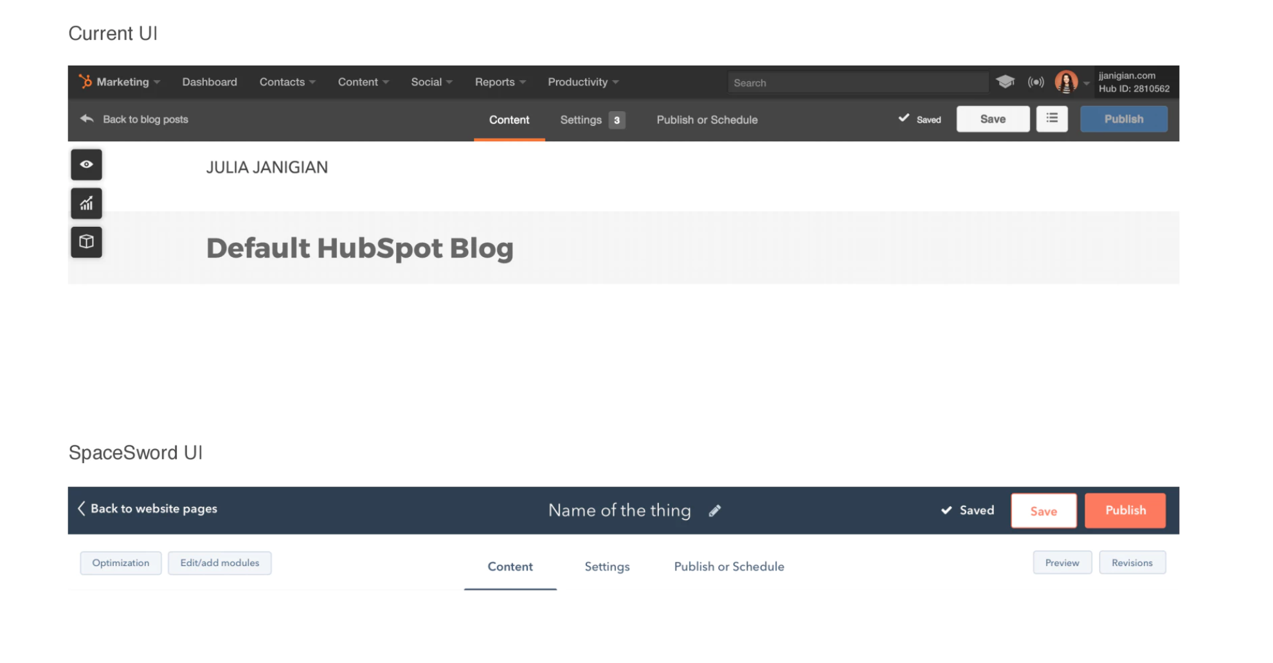Click the Saved status in SpaceSword UI
1273x663 pixels.
tap(967, 510)
